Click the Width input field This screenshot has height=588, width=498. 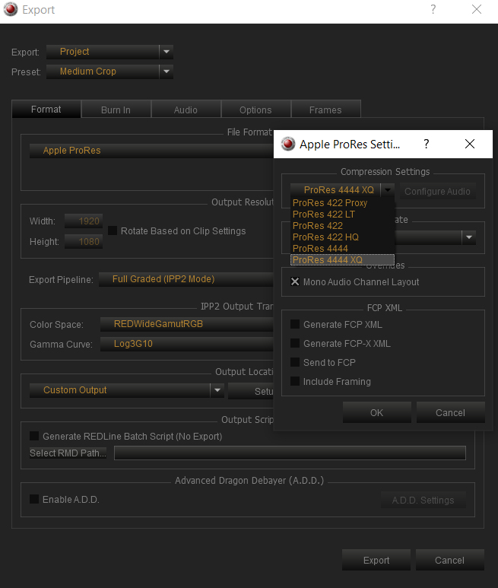[x=84, y=221]
